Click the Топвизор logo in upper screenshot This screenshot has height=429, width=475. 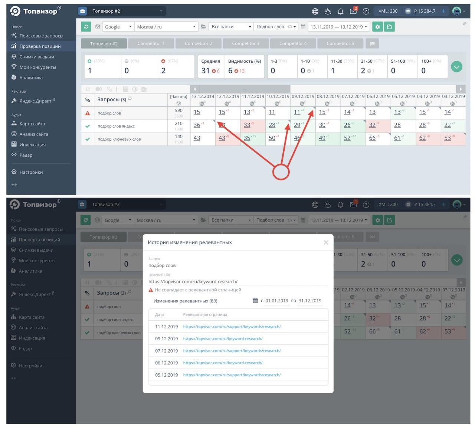point(36,11)
